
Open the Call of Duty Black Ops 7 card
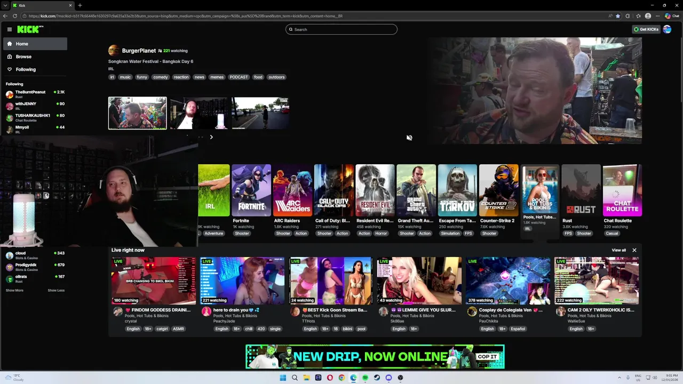click(x=333, y=190)
